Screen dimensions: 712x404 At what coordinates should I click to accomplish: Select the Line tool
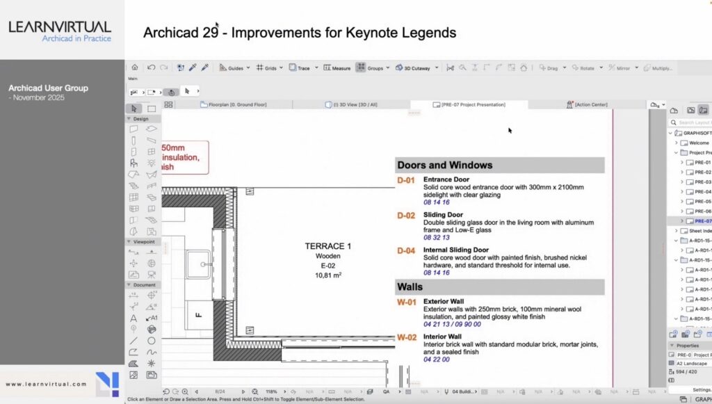tap(133, 341)
